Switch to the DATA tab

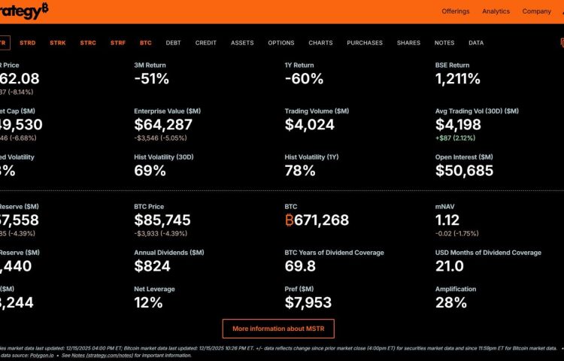click(x=476, y=43)
